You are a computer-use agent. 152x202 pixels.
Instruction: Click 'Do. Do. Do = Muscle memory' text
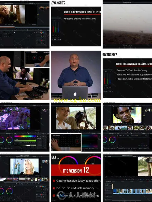tap(75, 188)
